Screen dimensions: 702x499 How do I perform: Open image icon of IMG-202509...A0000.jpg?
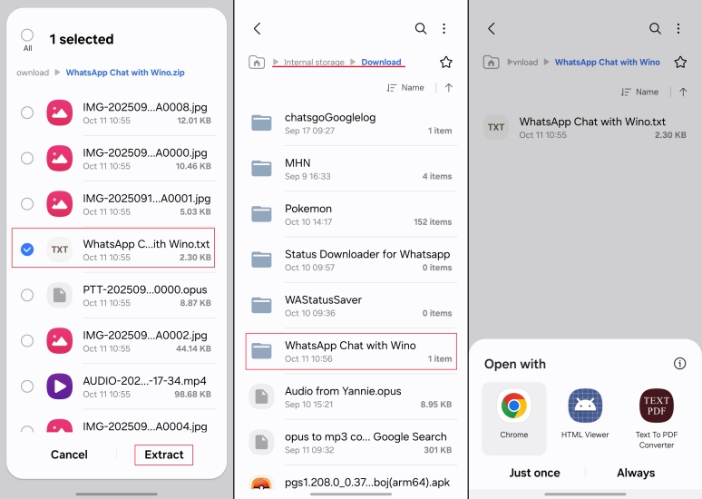60,158
